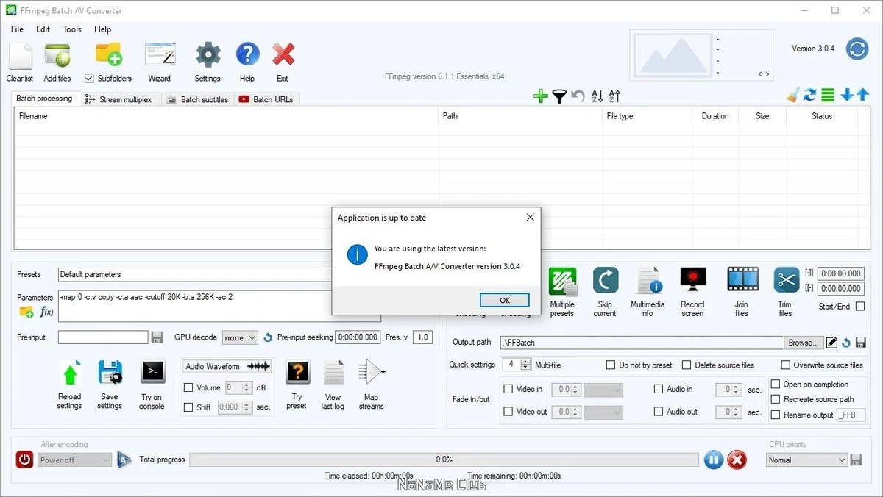The height and width of the screenshot is (497, 883).
Task: Open Trim files scissors tool
Action: coord(786,281)
